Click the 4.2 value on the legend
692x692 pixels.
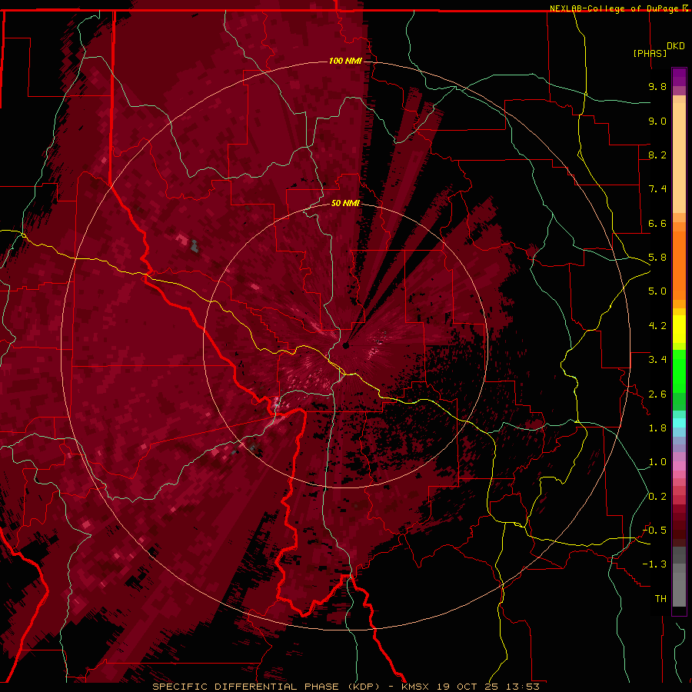click(657, 326)
